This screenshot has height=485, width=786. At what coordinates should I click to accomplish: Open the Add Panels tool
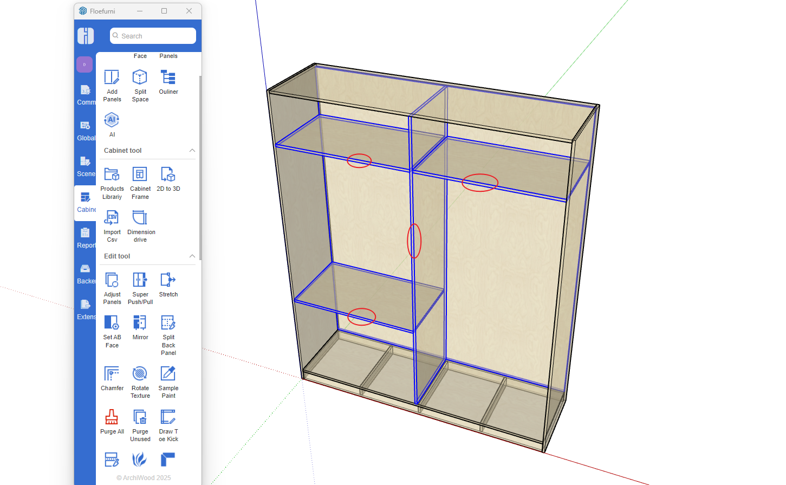(x=112, y=85)
